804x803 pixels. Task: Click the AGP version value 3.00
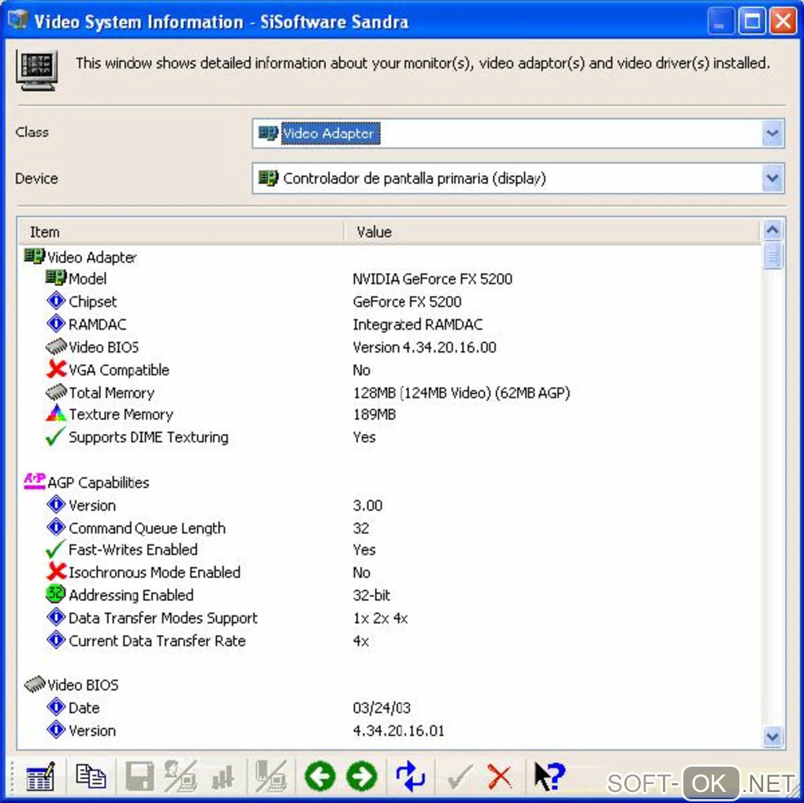point(367,506)
